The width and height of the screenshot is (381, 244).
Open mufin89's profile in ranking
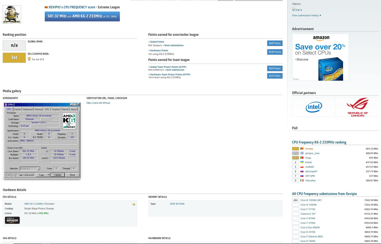[x=310, y=167]
